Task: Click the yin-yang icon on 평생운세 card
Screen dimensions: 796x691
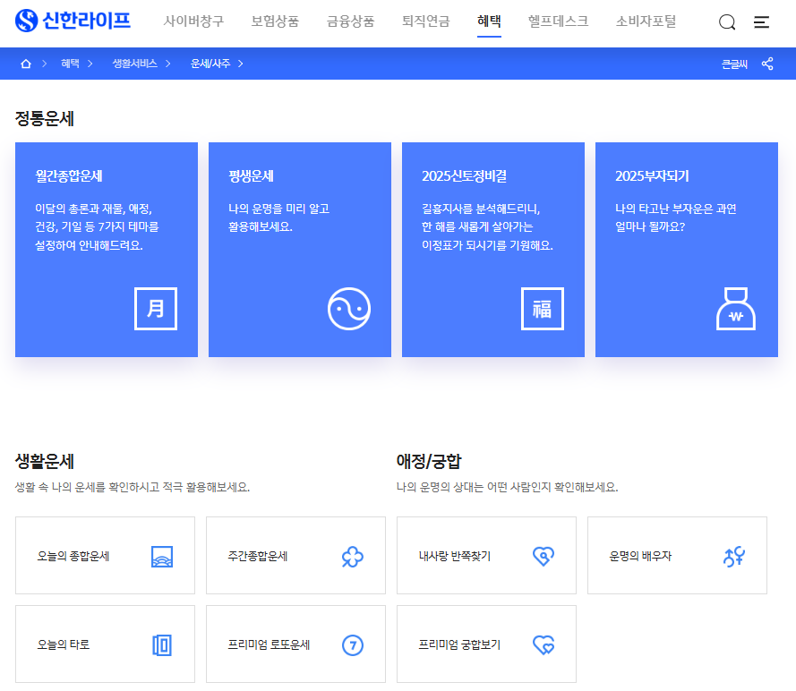Action: tap(349, 309)
